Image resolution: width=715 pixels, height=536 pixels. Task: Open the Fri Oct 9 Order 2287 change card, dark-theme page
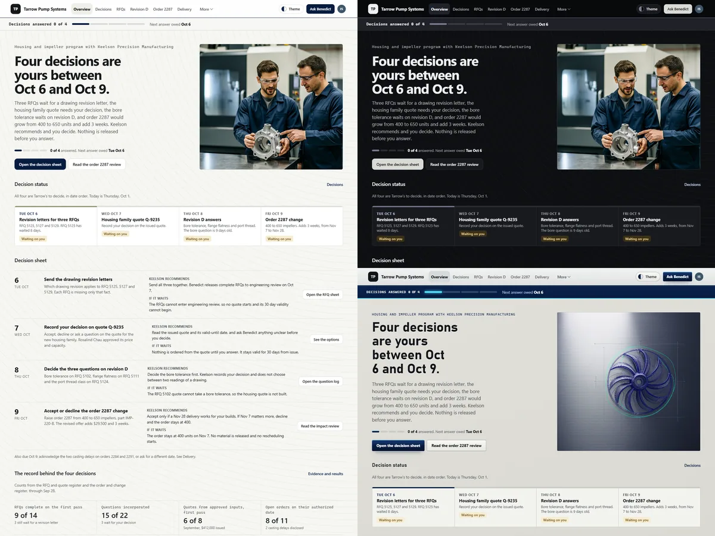pyautogui.click(x=659, y=226)
